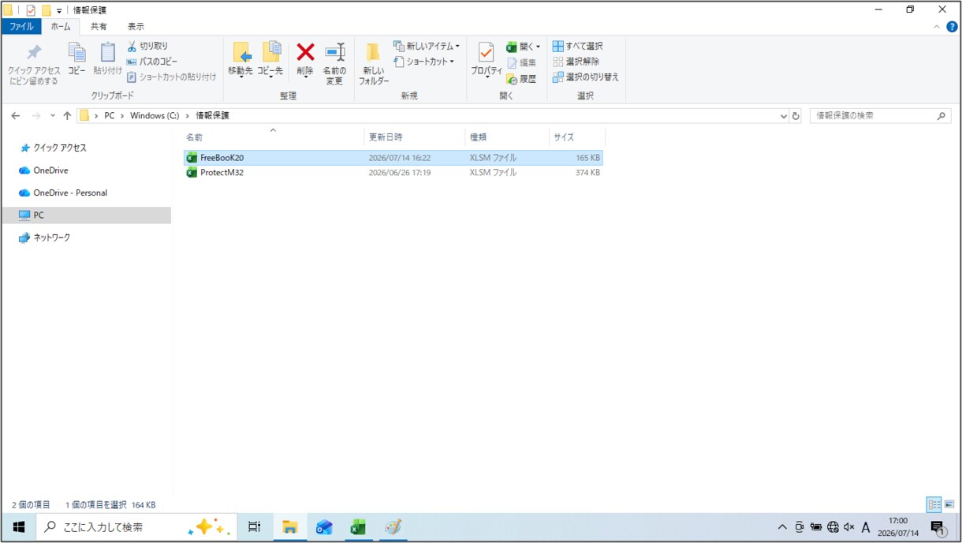Open the Paint app from the taskbar

pos(393,526)
